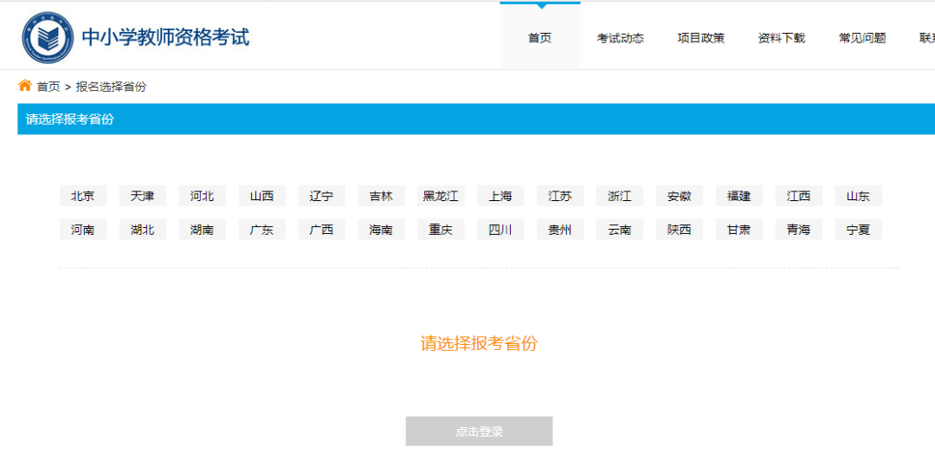
Task: Go to the 考试动态 menu item
Action: click(620, 38)
